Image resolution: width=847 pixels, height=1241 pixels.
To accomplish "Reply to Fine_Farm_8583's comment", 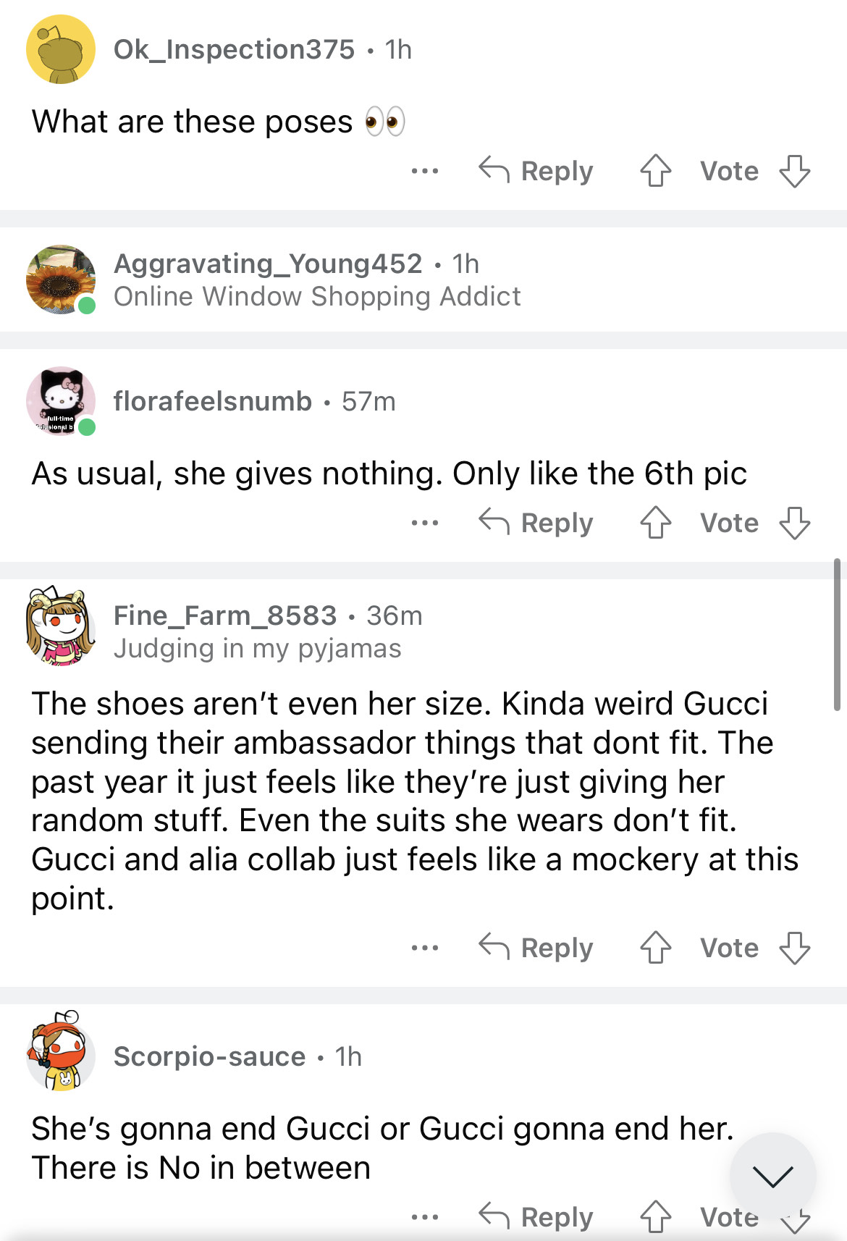I will click(536, 948).
